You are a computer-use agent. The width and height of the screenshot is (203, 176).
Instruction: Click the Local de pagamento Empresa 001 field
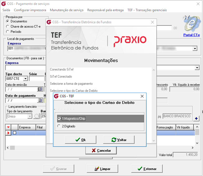[27, 48]
